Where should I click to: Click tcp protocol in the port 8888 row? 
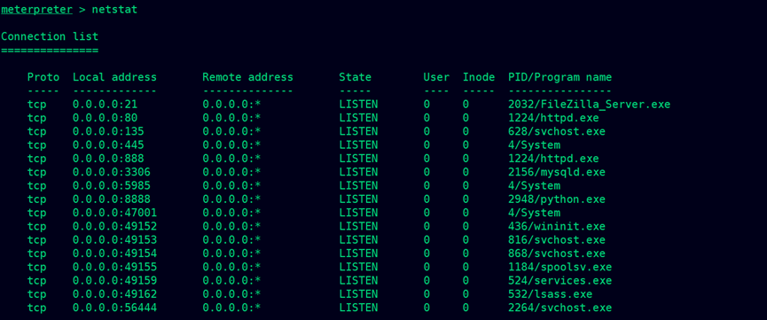36,199
